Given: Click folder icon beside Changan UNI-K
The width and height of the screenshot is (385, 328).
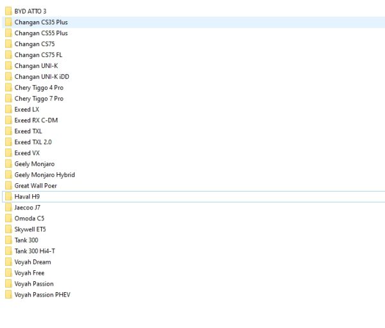Looking at the screenshot, I should point(8,66).
